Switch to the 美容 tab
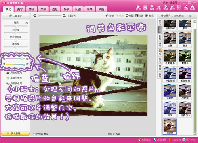The image size is (198, 143). point(20,9)
